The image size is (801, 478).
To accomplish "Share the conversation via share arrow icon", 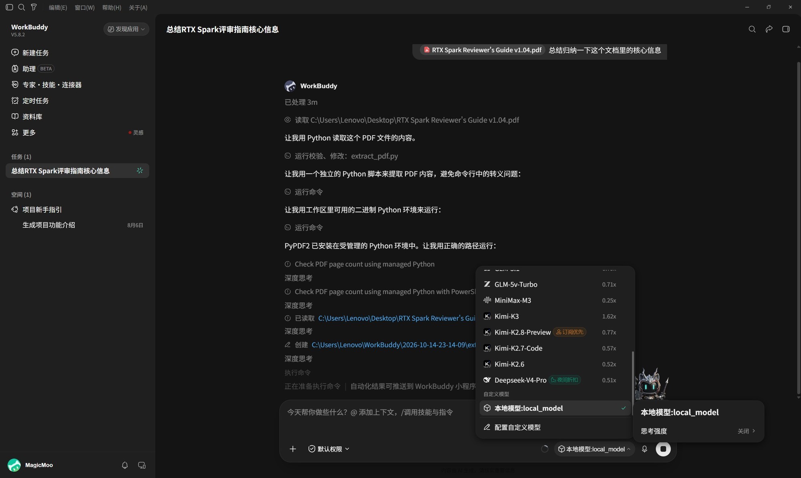I will coord(769,29).
